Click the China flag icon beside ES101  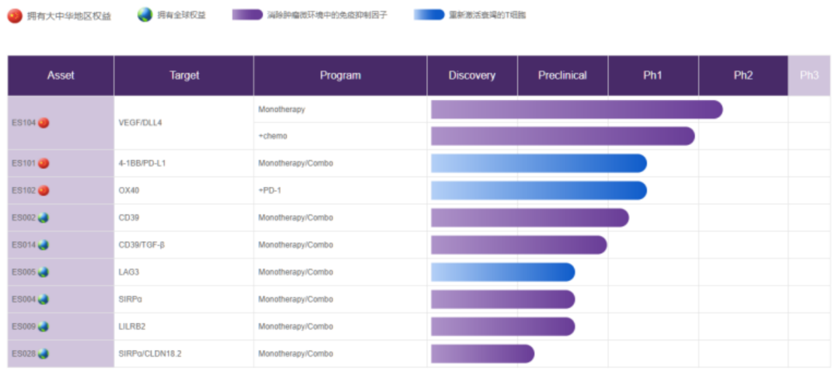44,163
